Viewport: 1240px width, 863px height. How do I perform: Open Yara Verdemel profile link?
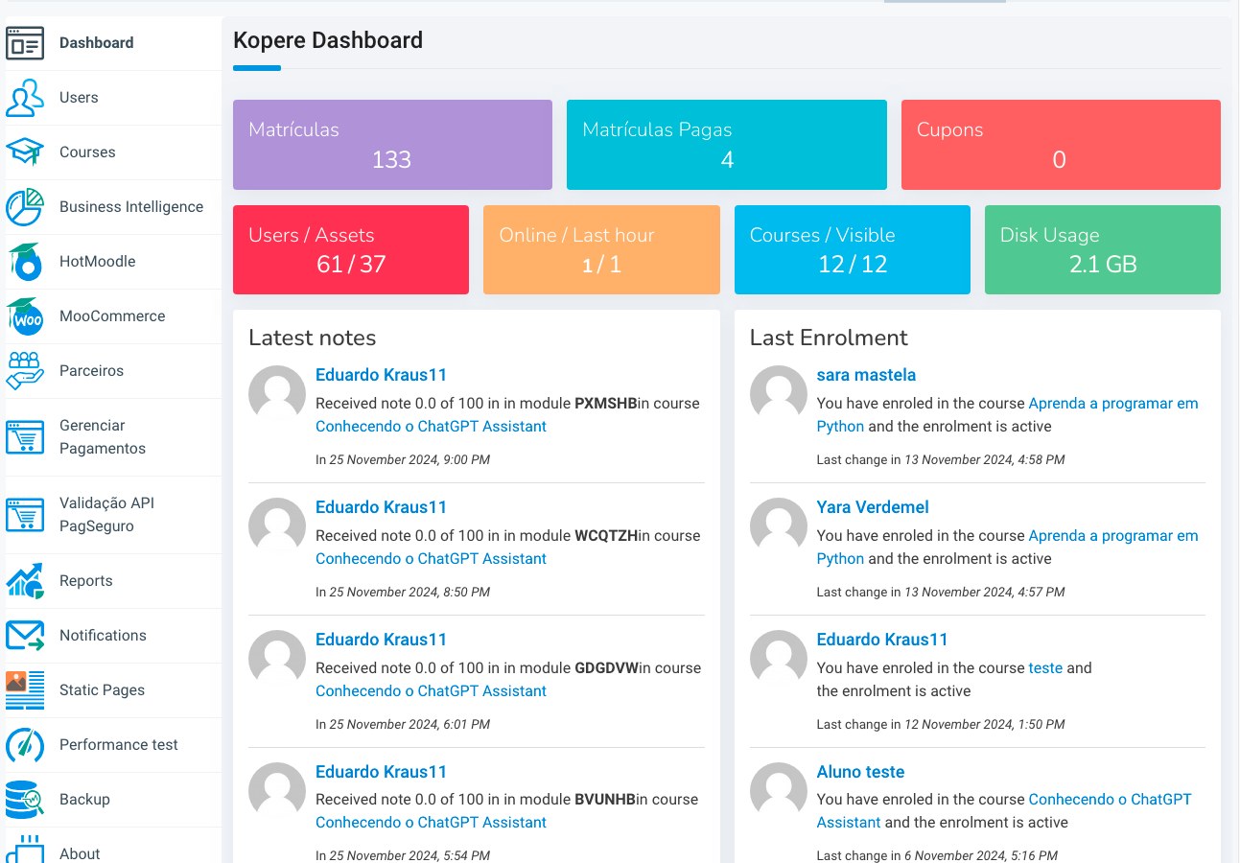click(873, 507)
